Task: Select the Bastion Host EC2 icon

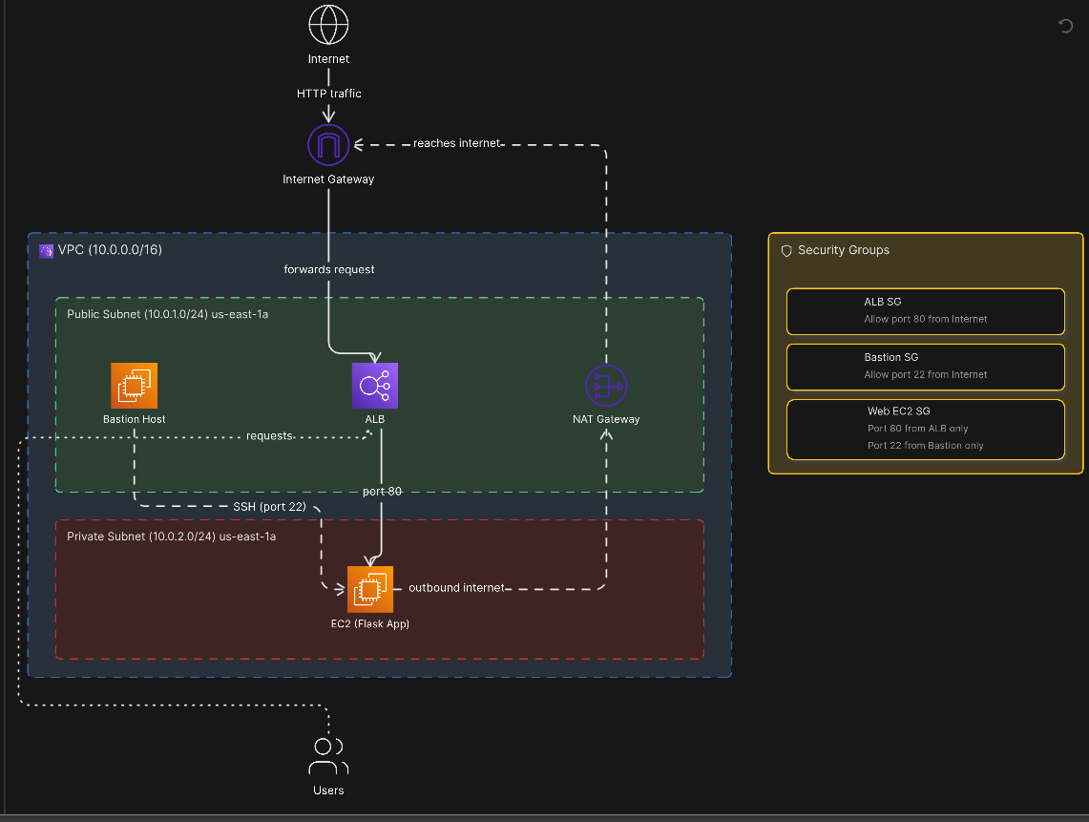Action: click(x=134, y=386)
